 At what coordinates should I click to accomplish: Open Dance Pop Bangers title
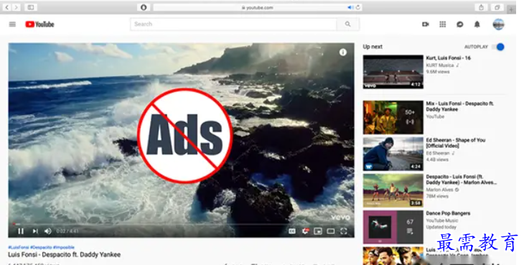[448, 213]
